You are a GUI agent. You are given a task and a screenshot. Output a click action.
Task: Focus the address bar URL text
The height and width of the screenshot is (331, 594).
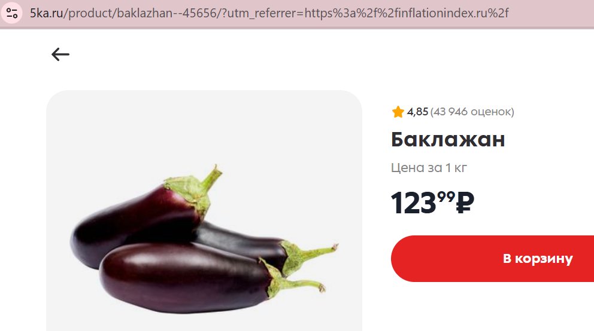coord(269,13)
